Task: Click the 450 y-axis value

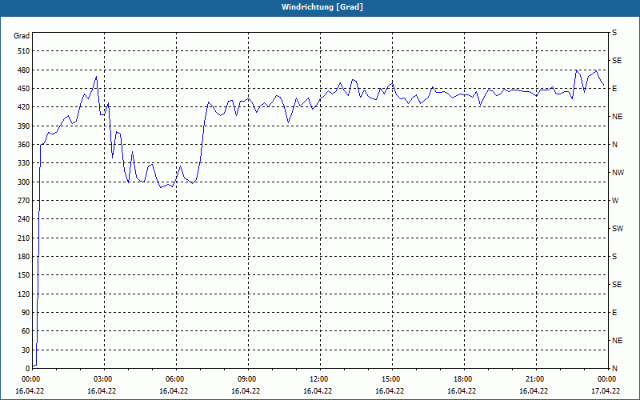Action: (24, 89)
